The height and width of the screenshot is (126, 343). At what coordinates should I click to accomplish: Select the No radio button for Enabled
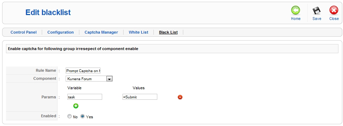click(x=70, y=117)
